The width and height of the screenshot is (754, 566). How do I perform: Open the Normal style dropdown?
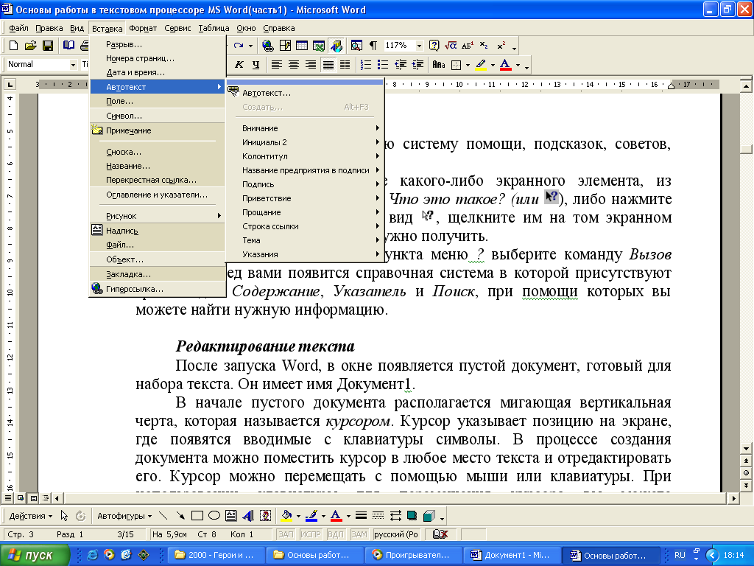(73, 65)
